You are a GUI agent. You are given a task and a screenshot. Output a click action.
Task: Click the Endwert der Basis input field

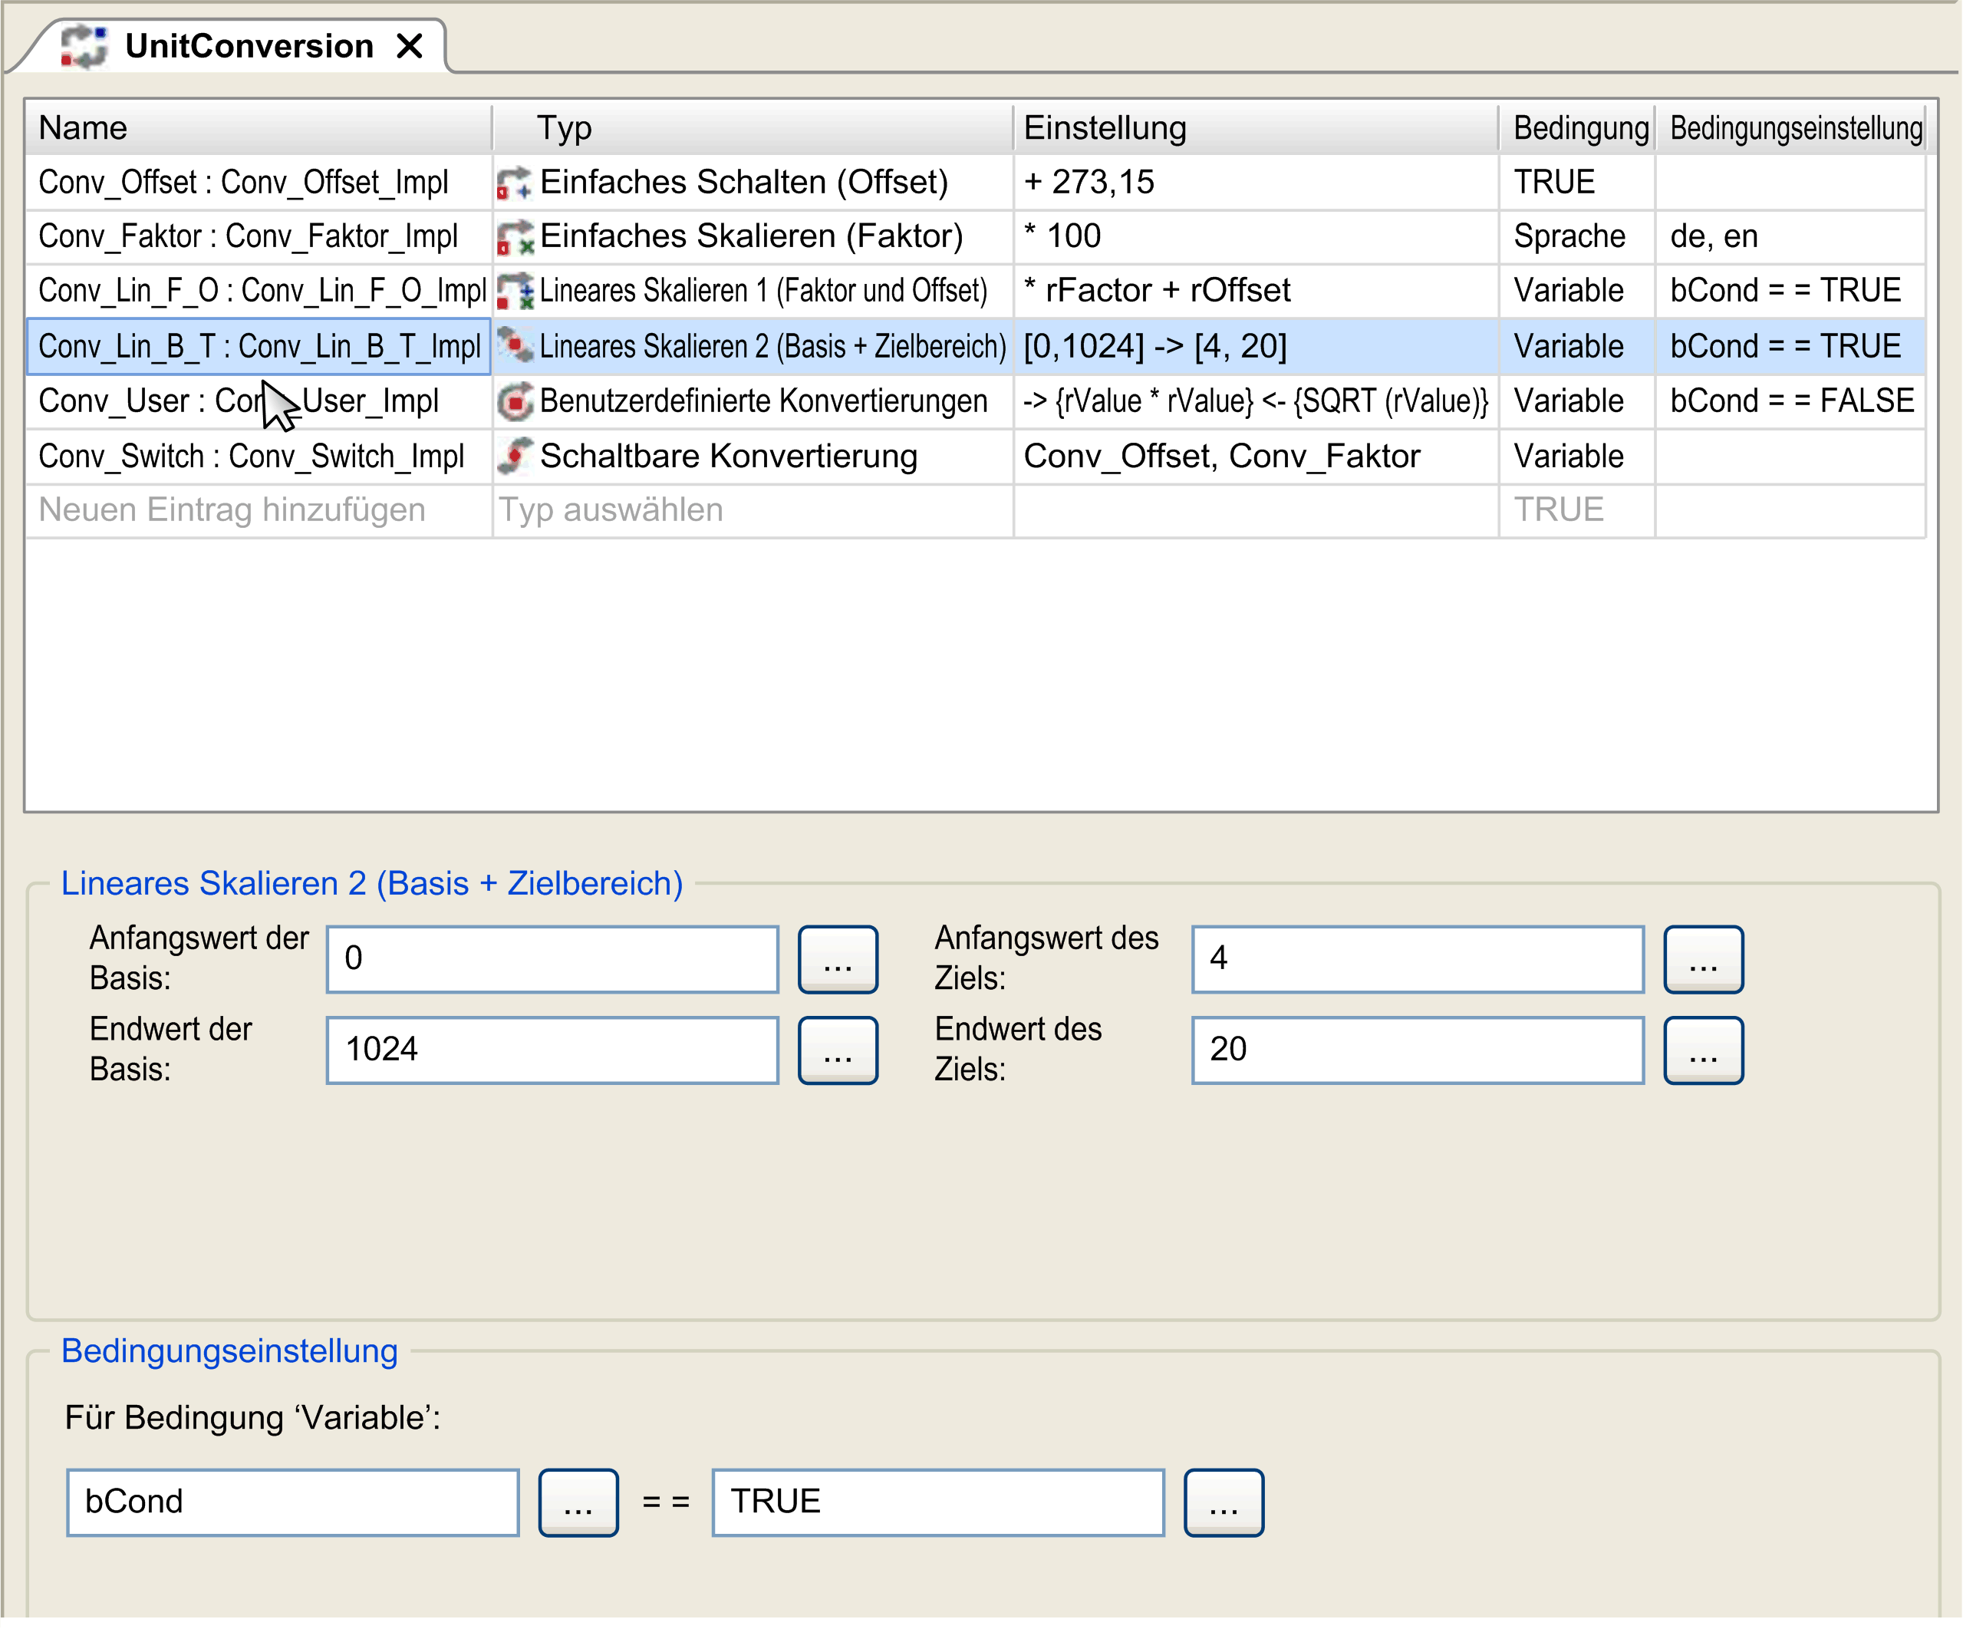point(552,1050)
